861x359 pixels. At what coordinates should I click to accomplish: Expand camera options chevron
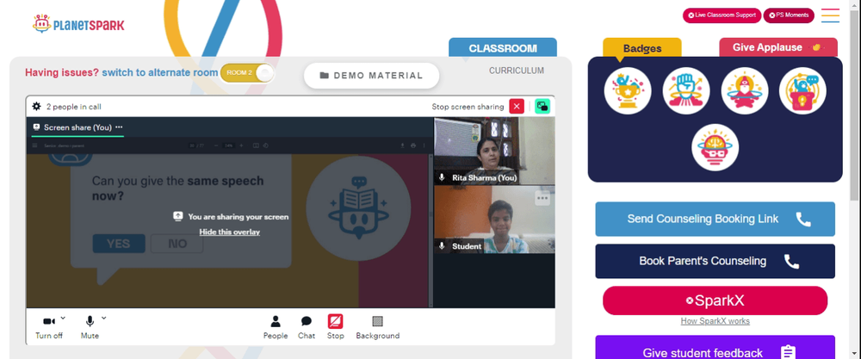click(63, 318)
